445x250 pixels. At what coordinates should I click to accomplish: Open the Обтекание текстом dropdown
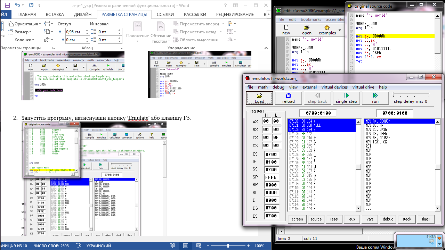161,32
